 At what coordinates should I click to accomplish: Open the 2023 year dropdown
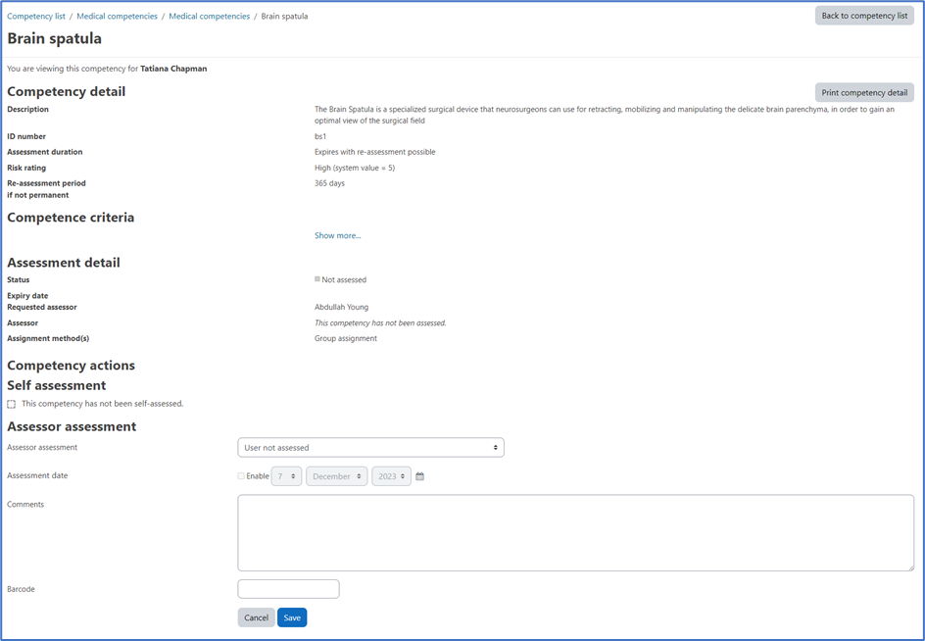click(391, 476)
